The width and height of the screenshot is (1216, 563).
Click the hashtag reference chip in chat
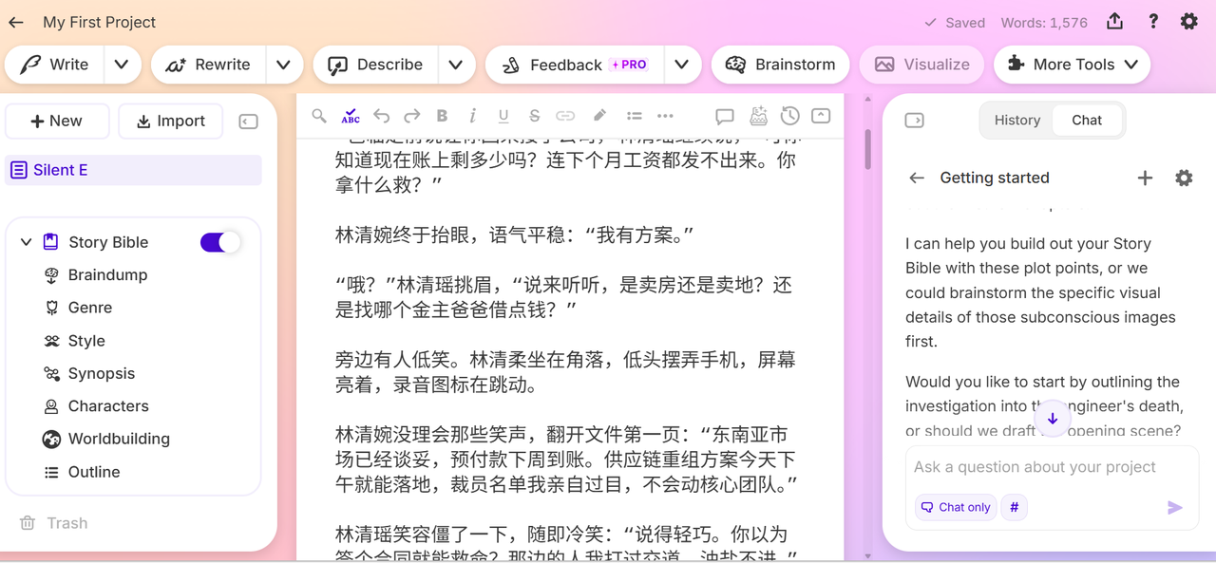(1014, 507)
